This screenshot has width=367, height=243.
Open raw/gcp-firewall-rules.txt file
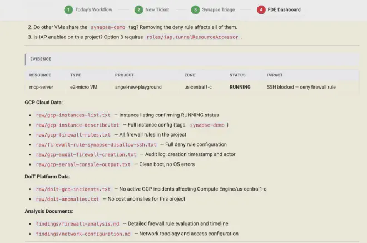(x=73, y=135)
